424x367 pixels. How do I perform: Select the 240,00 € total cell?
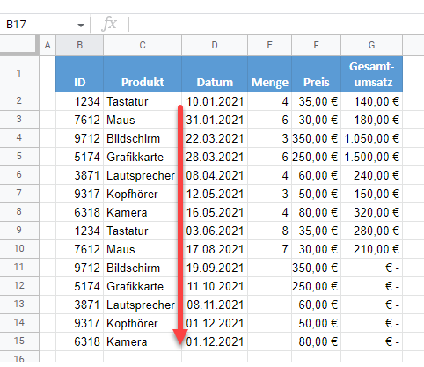click(371, 175)
